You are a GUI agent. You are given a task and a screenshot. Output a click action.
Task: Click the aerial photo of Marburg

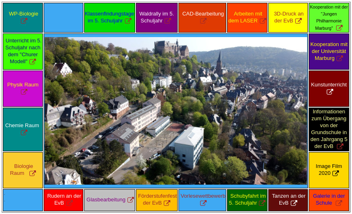(x=176, y=111)
